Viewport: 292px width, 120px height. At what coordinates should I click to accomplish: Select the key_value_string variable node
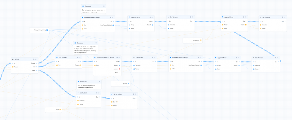click(39, 30)
